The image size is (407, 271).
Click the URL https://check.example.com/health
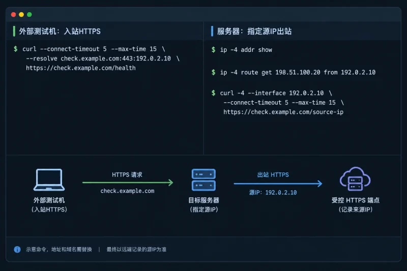[81, 68]
